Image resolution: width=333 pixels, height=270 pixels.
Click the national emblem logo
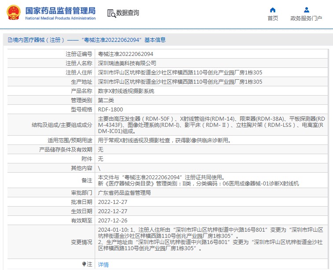[x=14, y=12]
